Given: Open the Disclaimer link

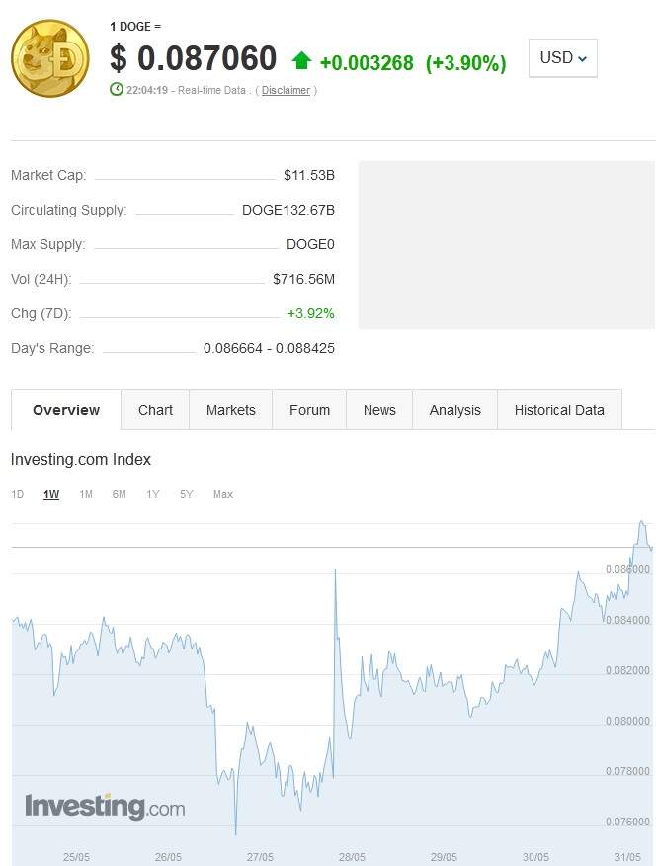Looking at the screenshot, I should 286,91.
